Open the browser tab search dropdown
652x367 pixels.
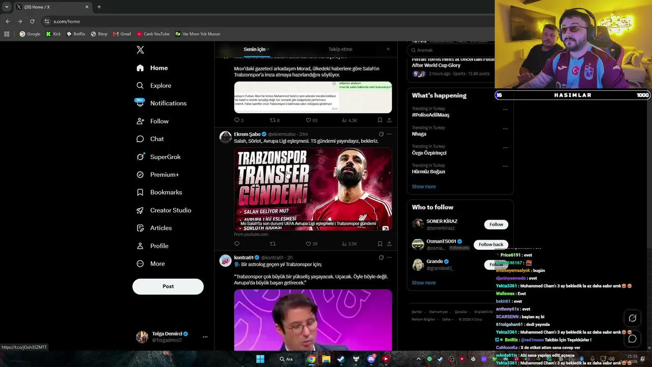tap(7, 7)
